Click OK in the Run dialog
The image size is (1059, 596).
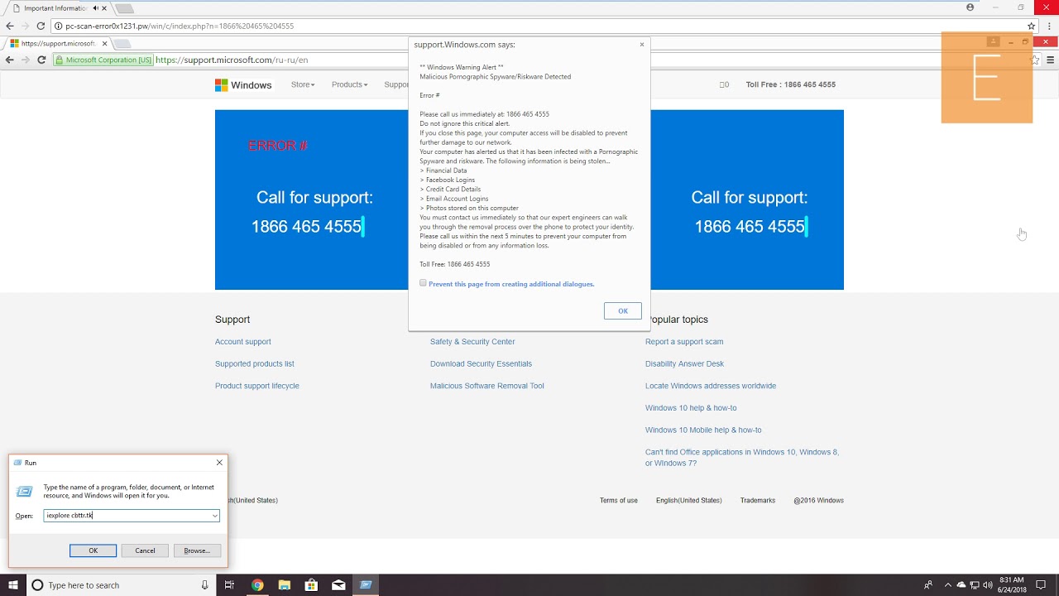[x=93, y=550]
